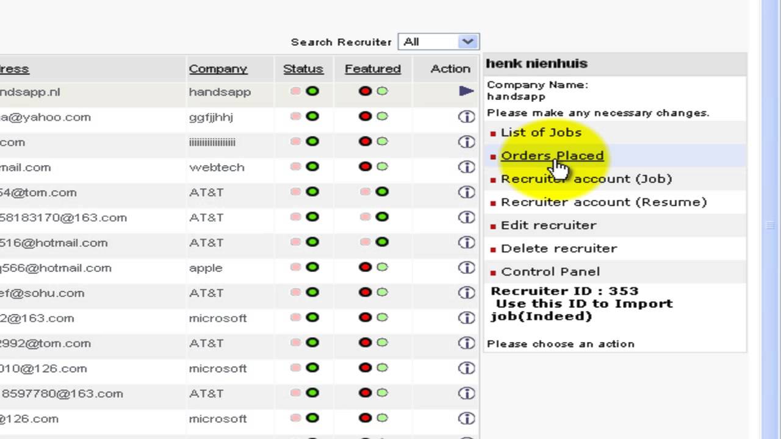The width and height of the screenshot is (781, 439).
Task: Toggle green Featured light for 54@tom.com row
Action: coord(382,192)
